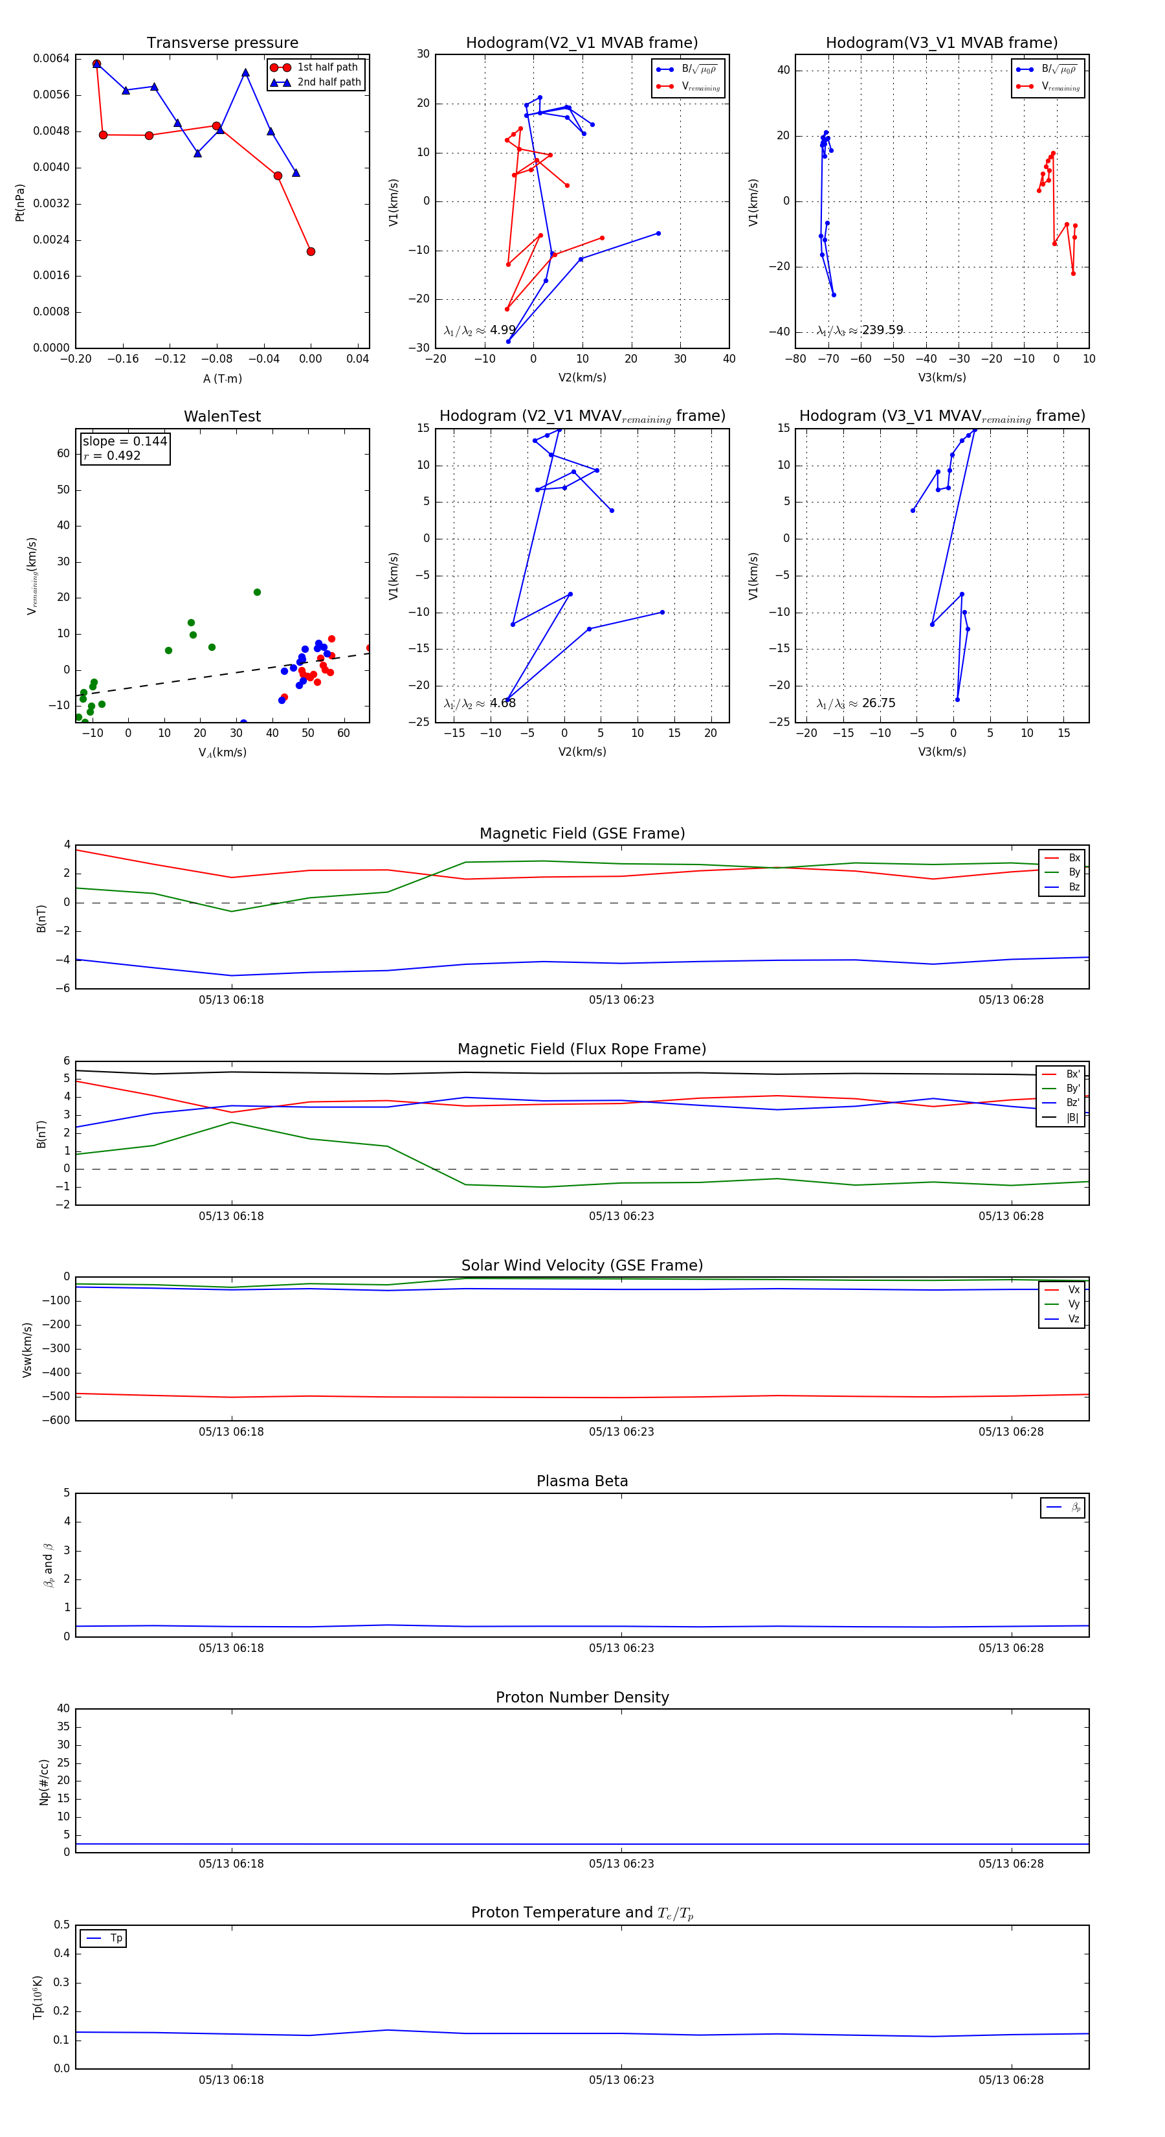
Task: Select the "r = 0.492" annotation
Action: [112, 455]
